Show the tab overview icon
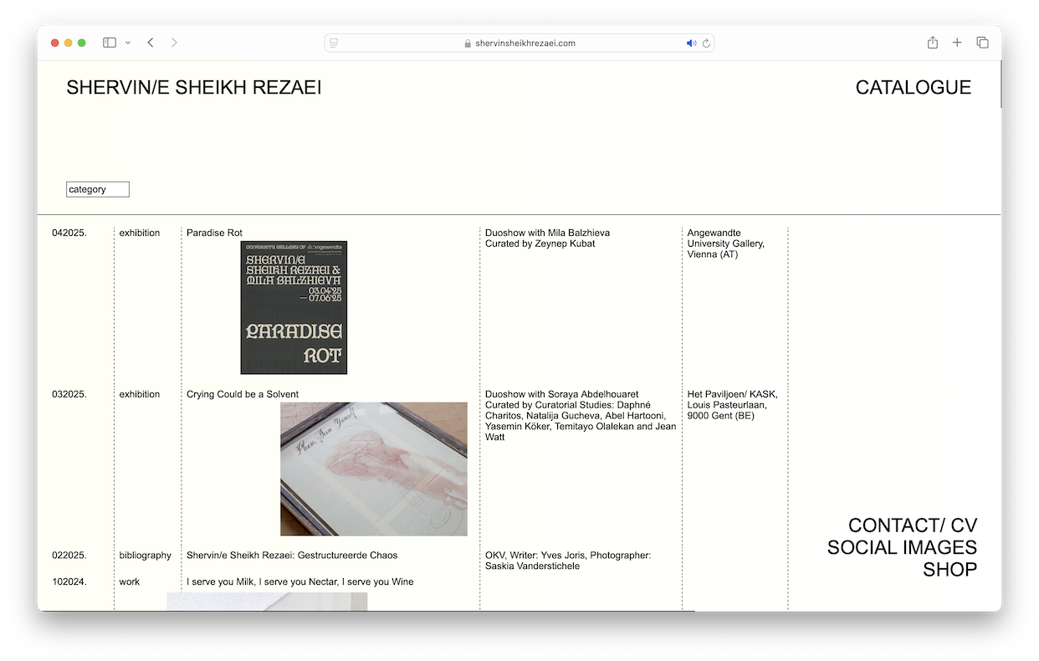The height and width of the screenshot is (661, 1039). pyautogui.click(x=982, y=43)
